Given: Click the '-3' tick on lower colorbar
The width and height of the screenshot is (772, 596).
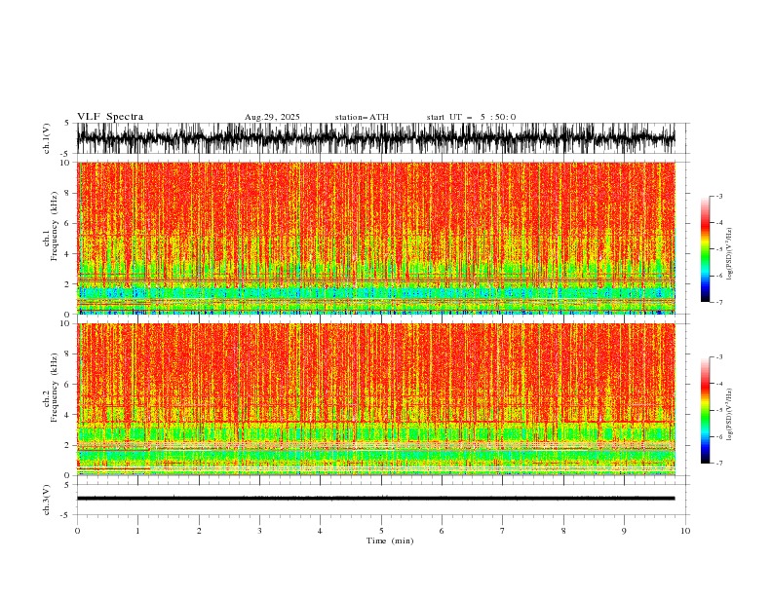Looking at the screenshot, I should [718, 357].
